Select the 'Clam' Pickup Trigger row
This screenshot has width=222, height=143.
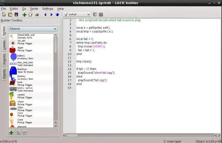point(31,109)
